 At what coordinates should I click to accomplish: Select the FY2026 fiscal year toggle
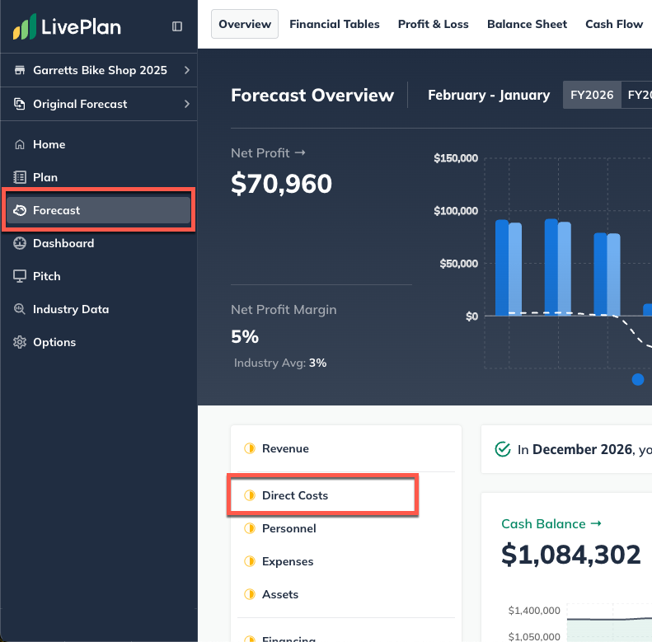click(x=592, y=95)
